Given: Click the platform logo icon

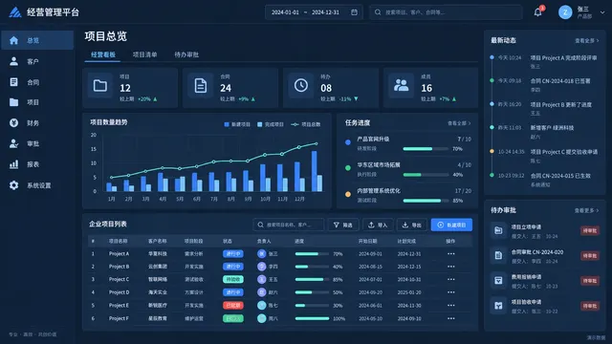Looking at the screenshot, I should click(15, 12).
